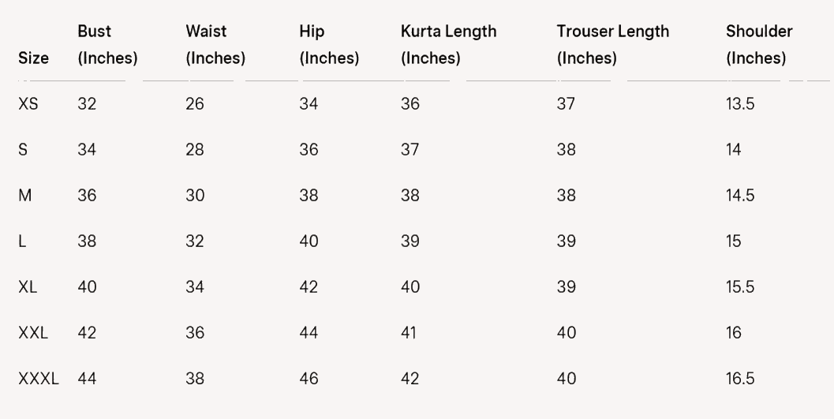Select shoulder value 14.5 in M row
Viewport: 834px width, 419px height.
pos(740,196)
